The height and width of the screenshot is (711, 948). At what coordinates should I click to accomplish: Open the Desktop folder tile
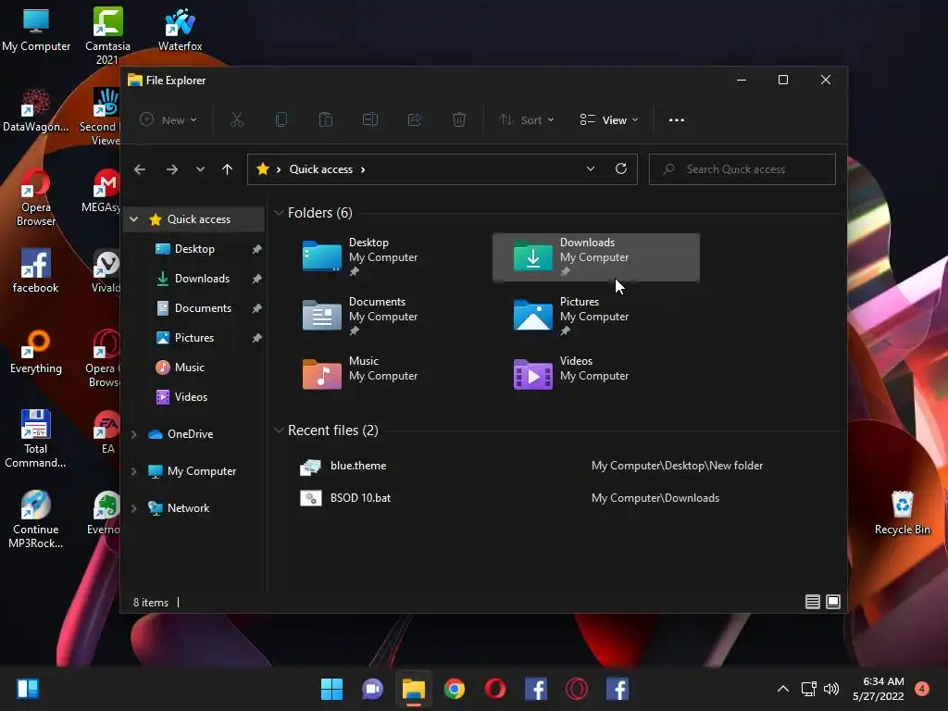click(387, 257)
